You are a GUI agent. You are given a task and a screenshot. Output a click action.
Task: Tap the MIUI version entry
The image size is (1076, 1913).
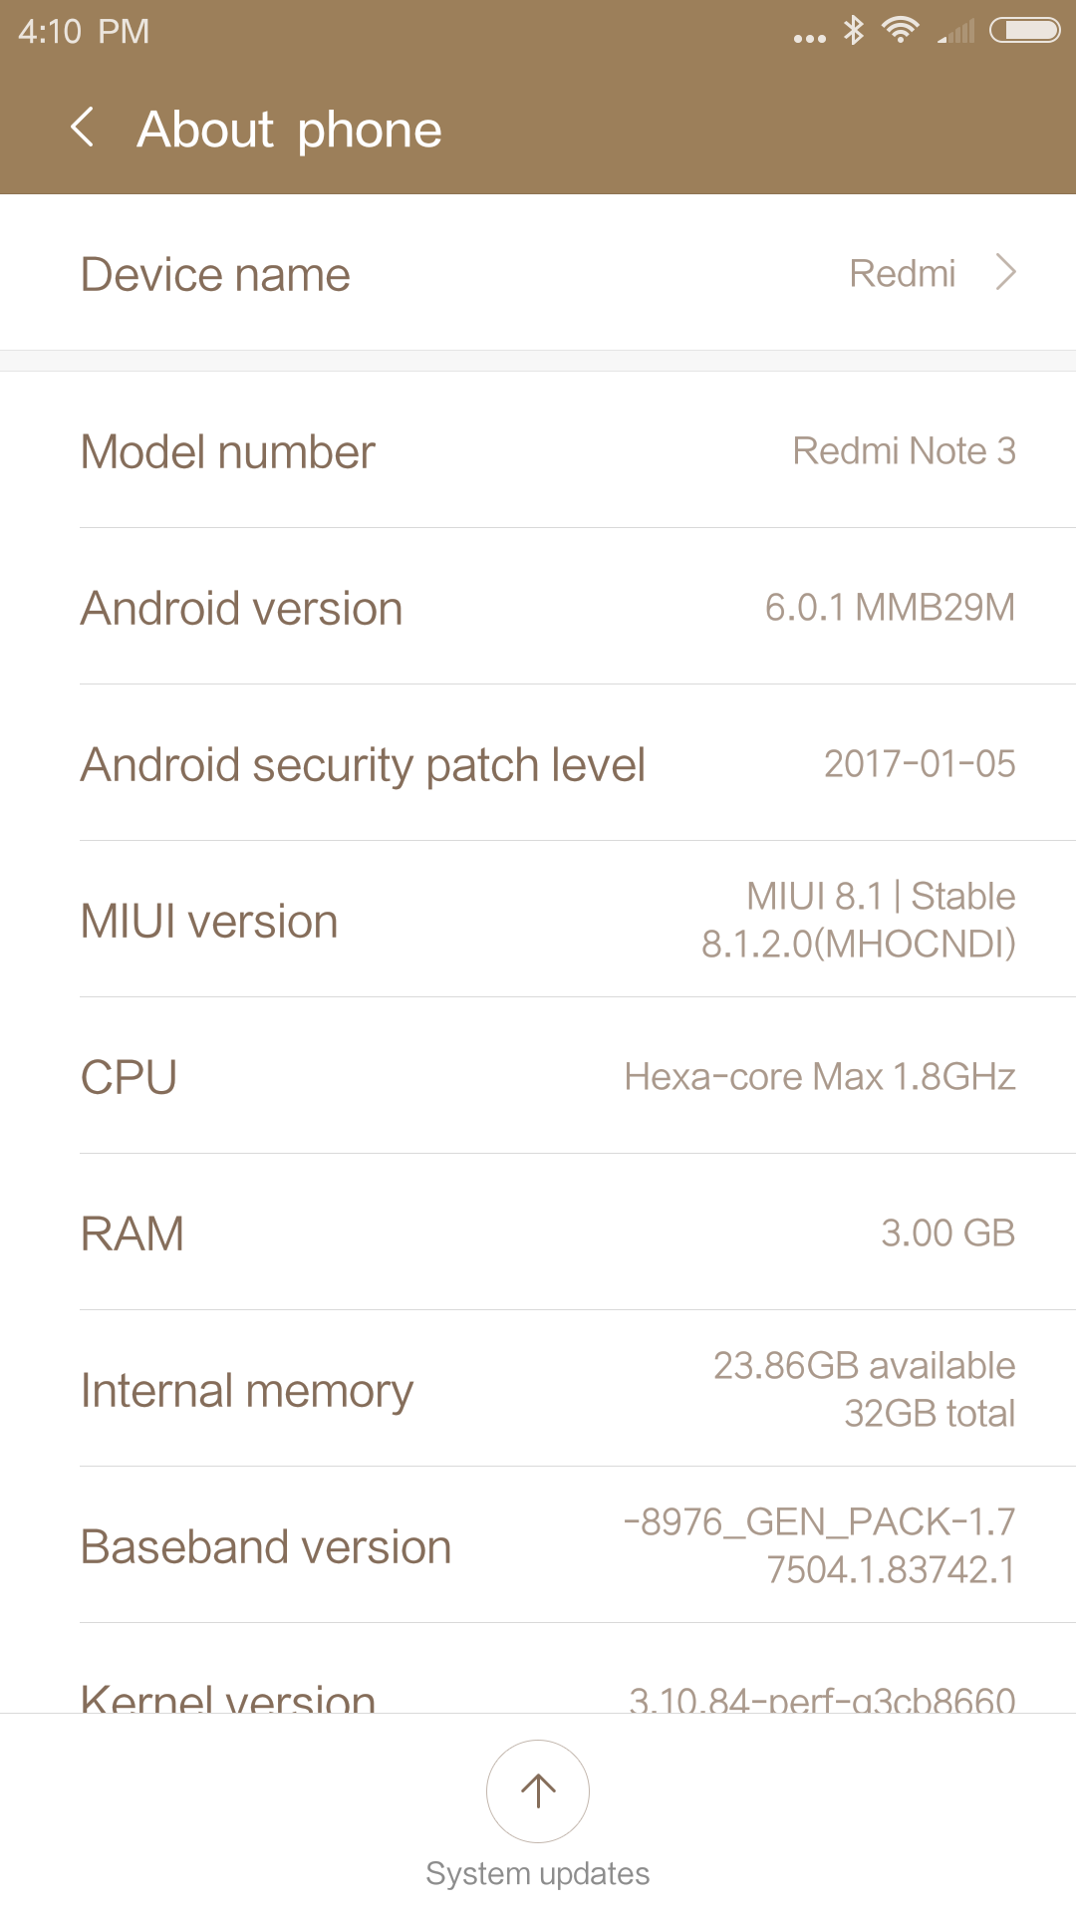pos(538,921)
